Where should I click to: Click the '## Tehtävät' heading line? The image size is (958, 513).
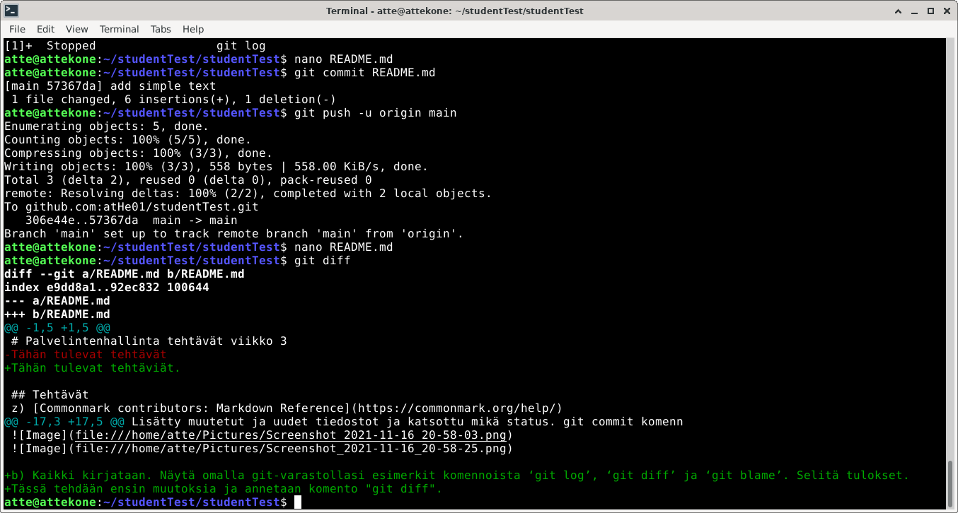click(x=50, y=395)
